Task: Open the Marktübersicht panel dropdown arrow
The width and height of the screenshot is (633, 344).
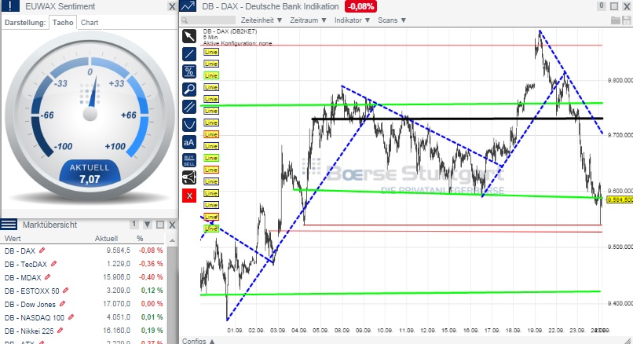Action: click(x=148, y=225)
